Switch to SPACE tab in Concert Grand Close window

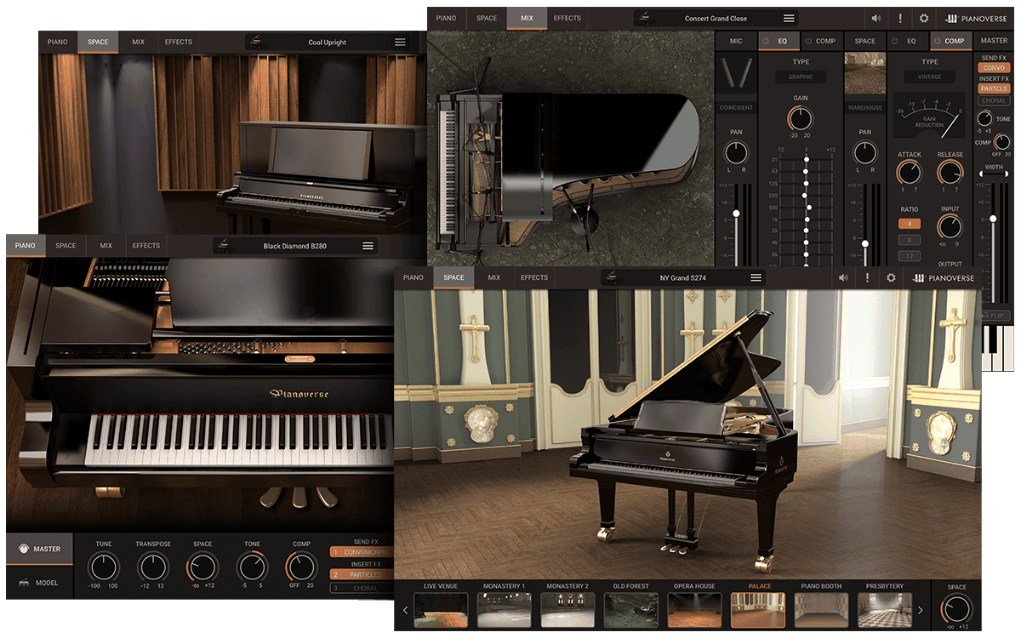click(487, 18)
